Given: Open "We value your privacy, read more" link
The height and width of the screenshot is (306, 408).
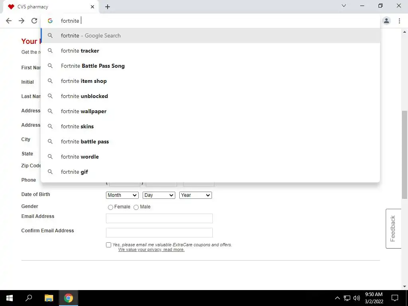Looking at the screenshot, I should click(x=151, y=249).
